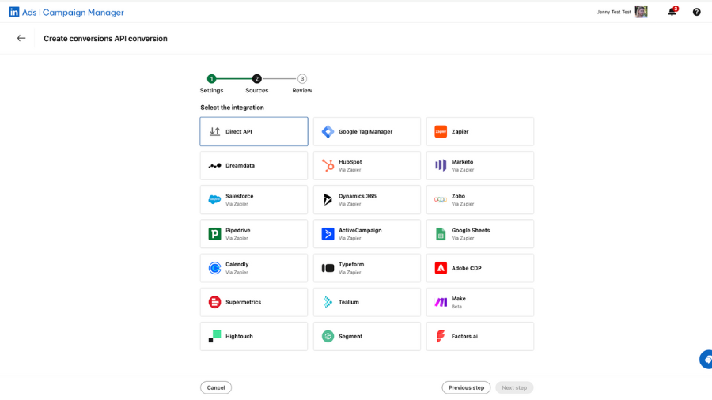Click the Tealium logo icon
The width and height of the screenshot is (712, 400).
click(328, 302)
